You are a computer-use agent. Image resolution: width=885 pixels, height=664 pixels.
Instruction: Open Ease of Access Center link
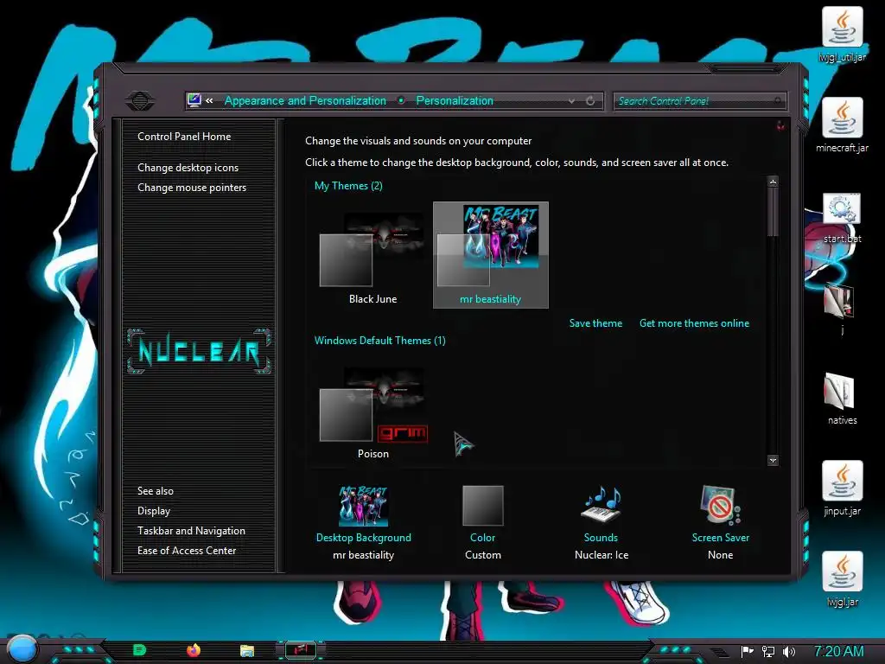point(187,551)
